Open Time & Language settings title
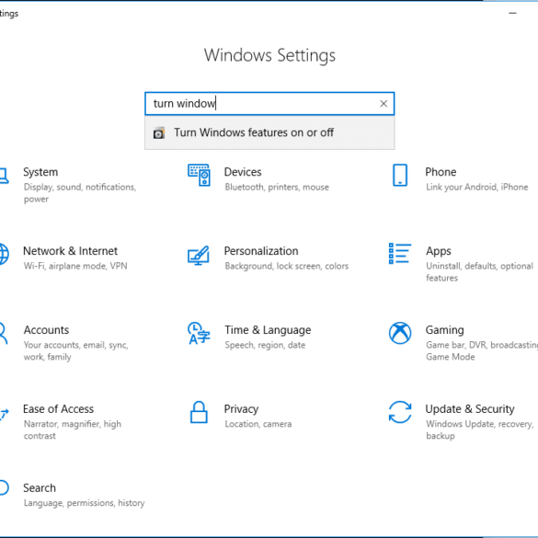Viewport: 538px width, 538px height. click(268, 330)
